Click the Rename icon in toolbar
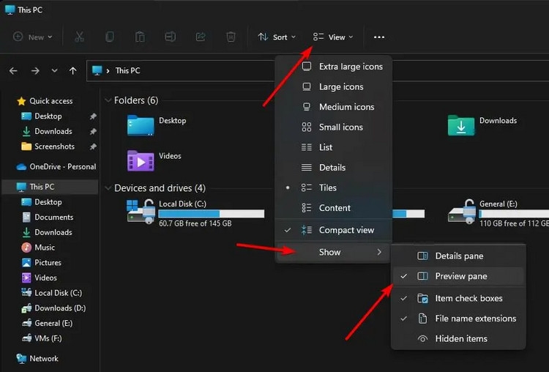Viewport: 549px width, 372px height. (x=170, y=37)
